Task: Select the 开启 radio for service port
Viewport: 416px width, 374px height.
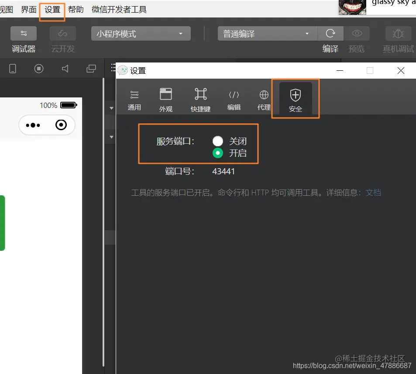Action: point(218,153)
